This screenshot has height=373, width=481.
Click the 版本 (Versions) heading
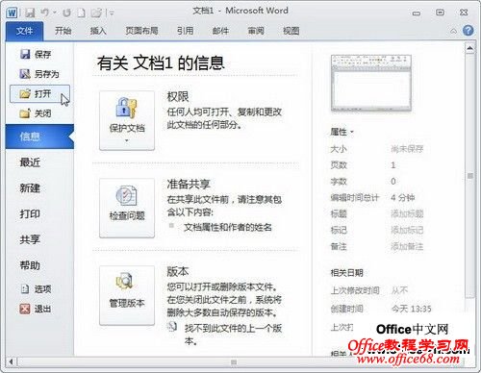pyautogui.click(x=178, y=272)
